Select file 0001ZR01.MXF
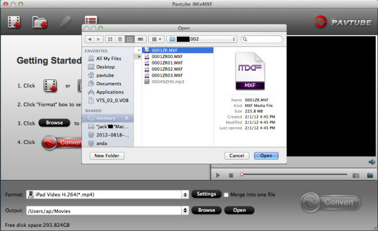Screen dimensions: 378x231 pos(167,63)
